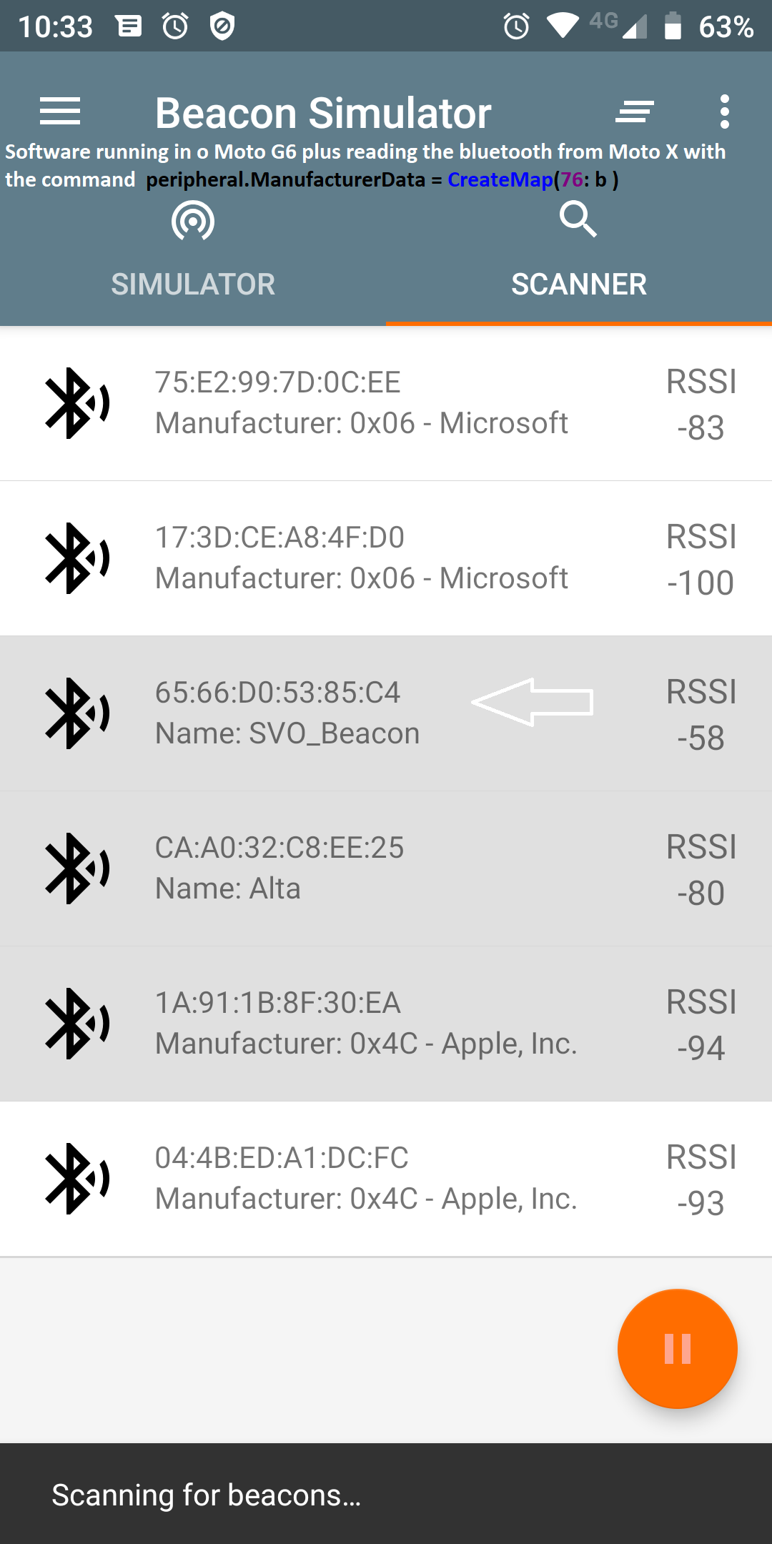Tap the magnifier scanner icon
The height and width of the screenshot is (1544, 772).
coord(578,219)
